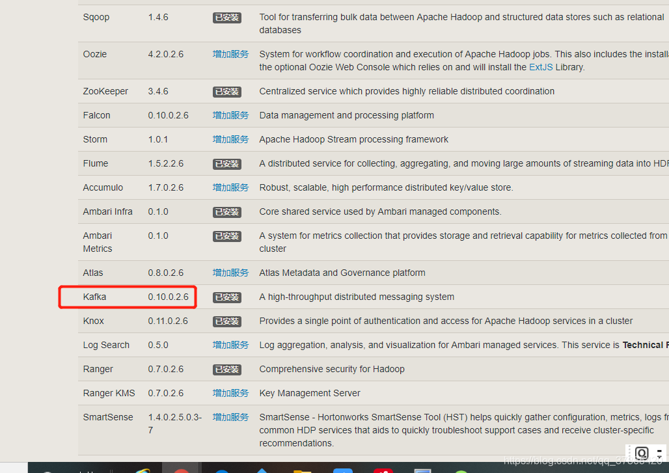Select the Falcon service name

(x=96, y=115)
